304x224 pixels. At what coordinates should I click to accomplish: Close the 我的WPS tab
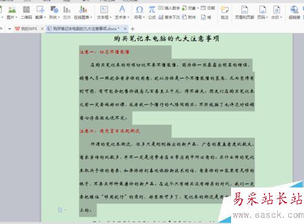(42, 29)
